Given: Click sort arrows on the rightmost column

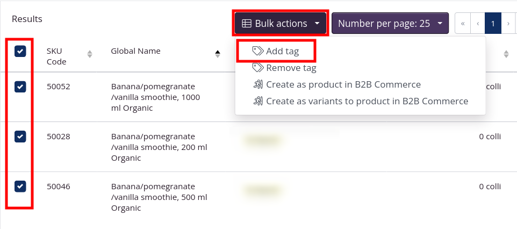Looking at the screenshot, I should coord(506,54).
